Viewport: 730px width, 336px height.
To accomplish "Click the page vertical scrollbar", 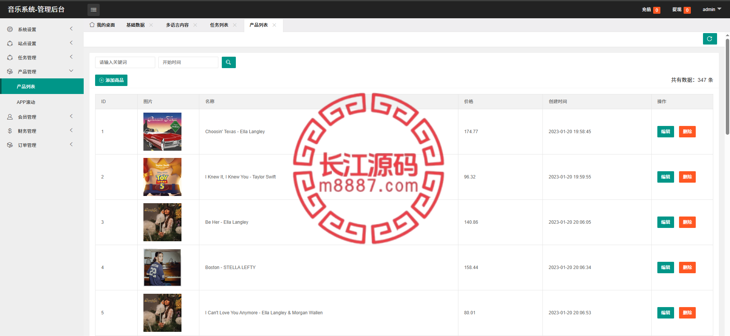I will pos(727,87).
